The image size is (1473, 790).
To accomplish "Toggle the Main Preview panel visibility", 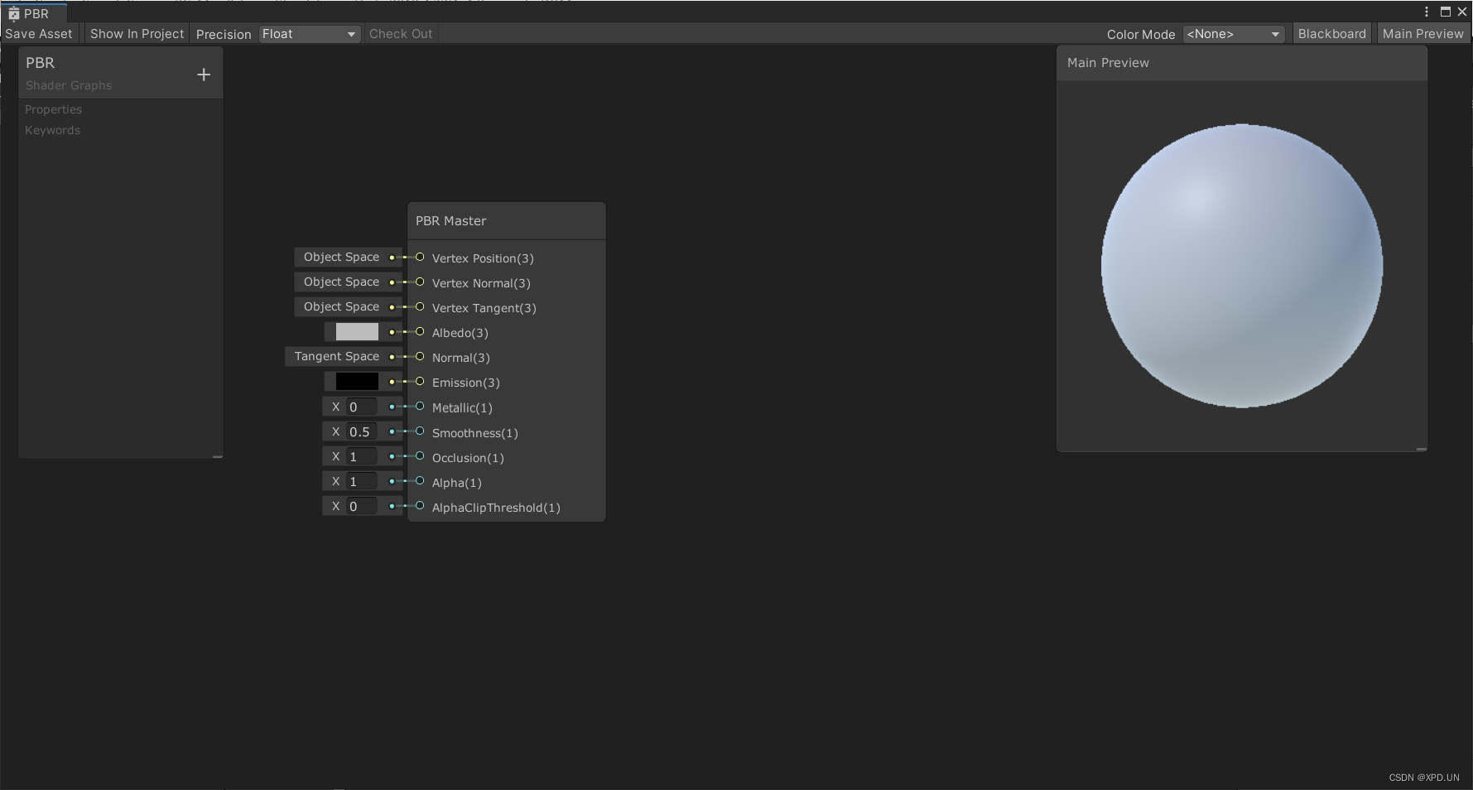I will coord(1422,33).
